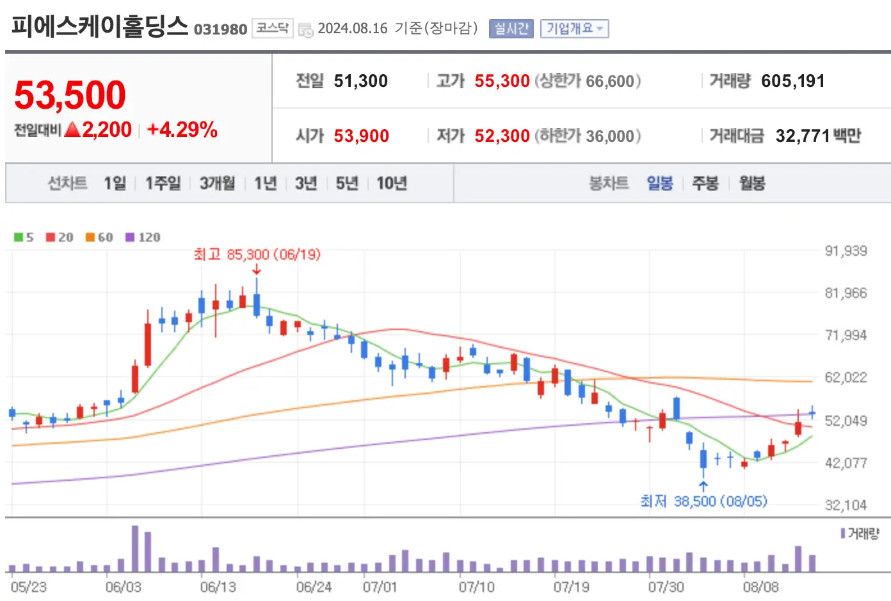Click the orange 60-day moving average swatch

[90, 237]
